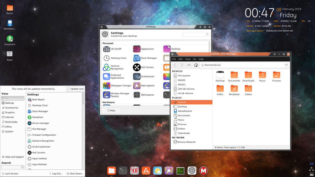Click Help at the bottom of Settings
This screenshot has width=315, height=177.
click(111, 110)
